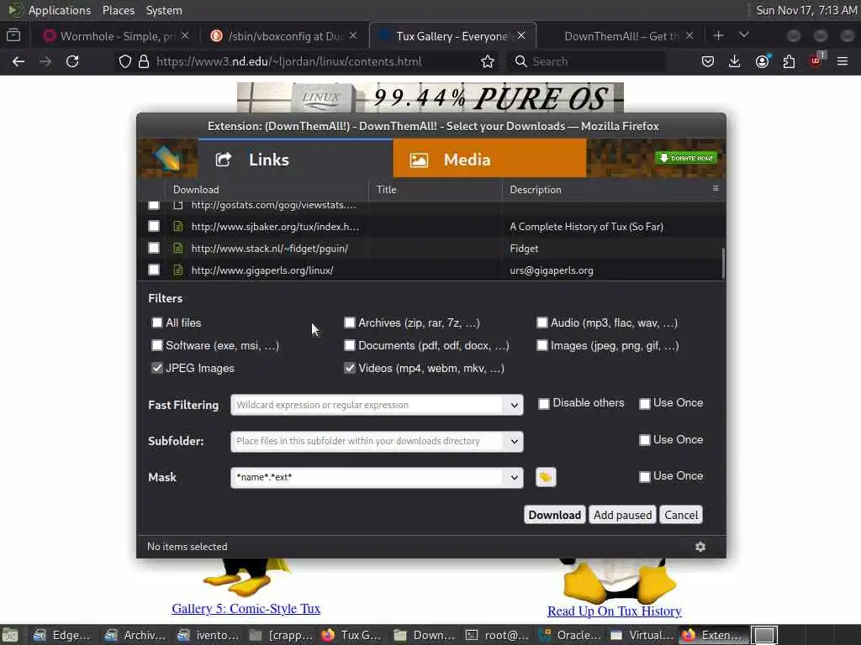Expand Fast Filtering dropdown arrow
861x645 pixels.
(514, 405)
